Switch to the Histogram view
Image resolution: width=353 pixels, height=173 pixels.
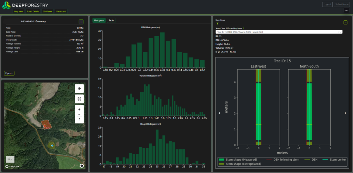99,20
